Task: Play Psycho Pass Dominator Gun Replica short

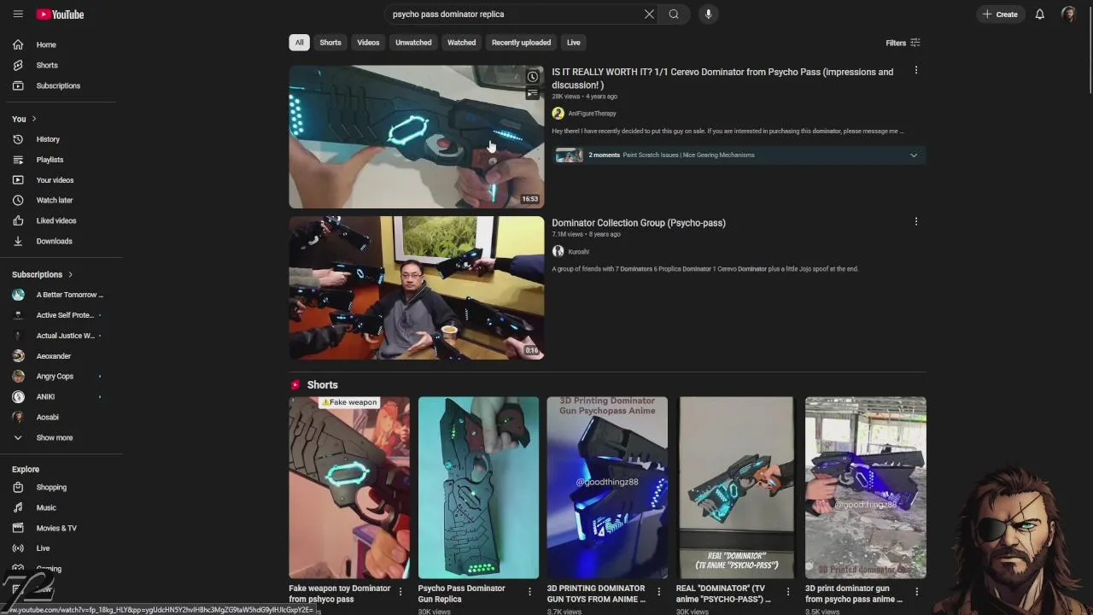Action: click(478, 488)
